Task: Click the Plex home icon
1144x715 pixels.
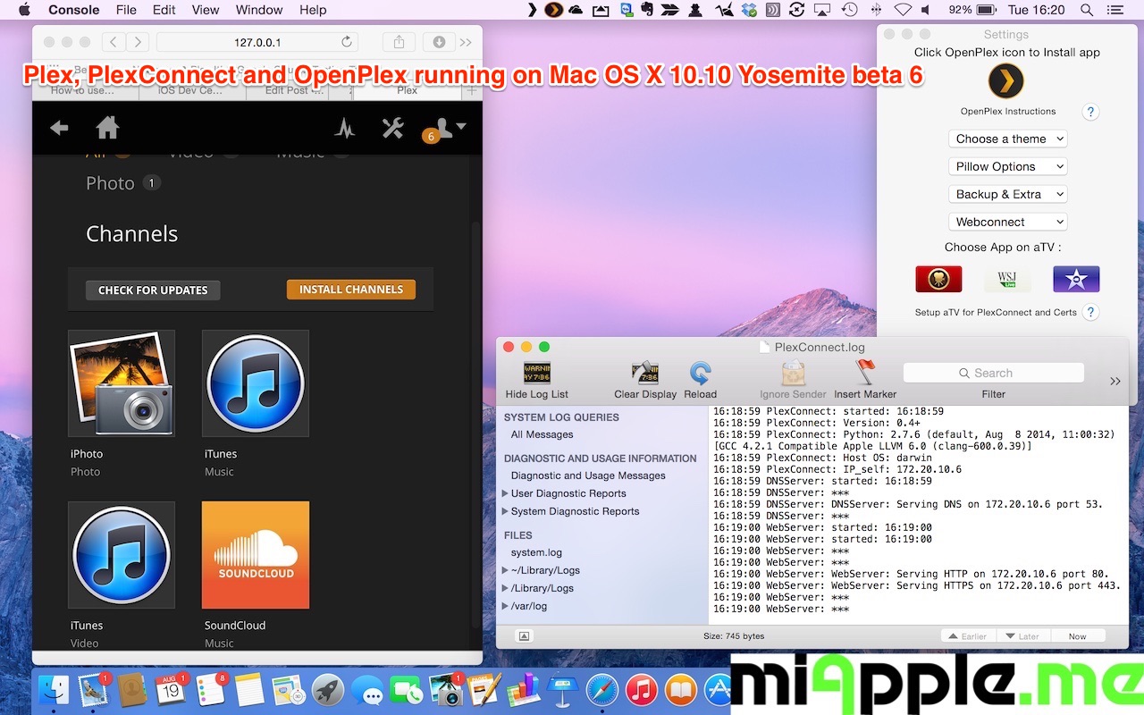Action: tap(108, 129)
